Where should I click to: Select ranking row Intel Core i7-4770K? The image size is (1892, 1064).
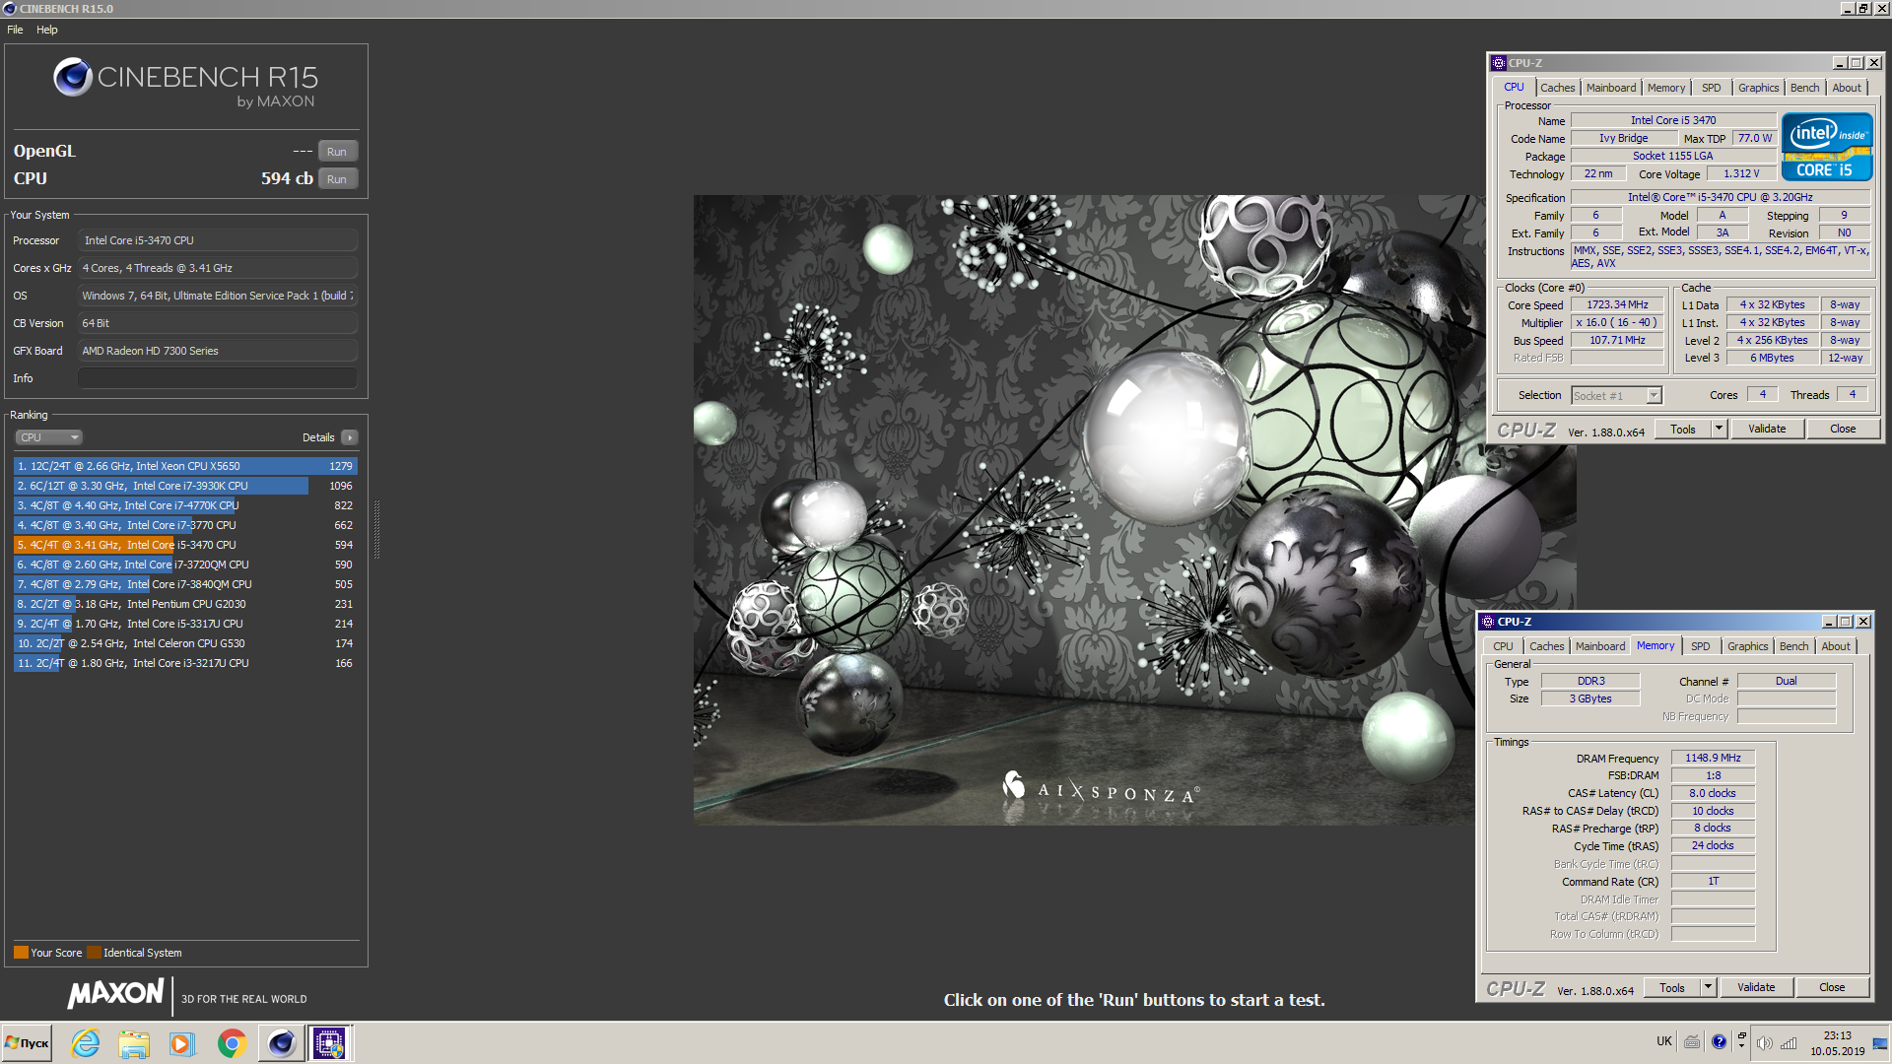click(185, 505)
